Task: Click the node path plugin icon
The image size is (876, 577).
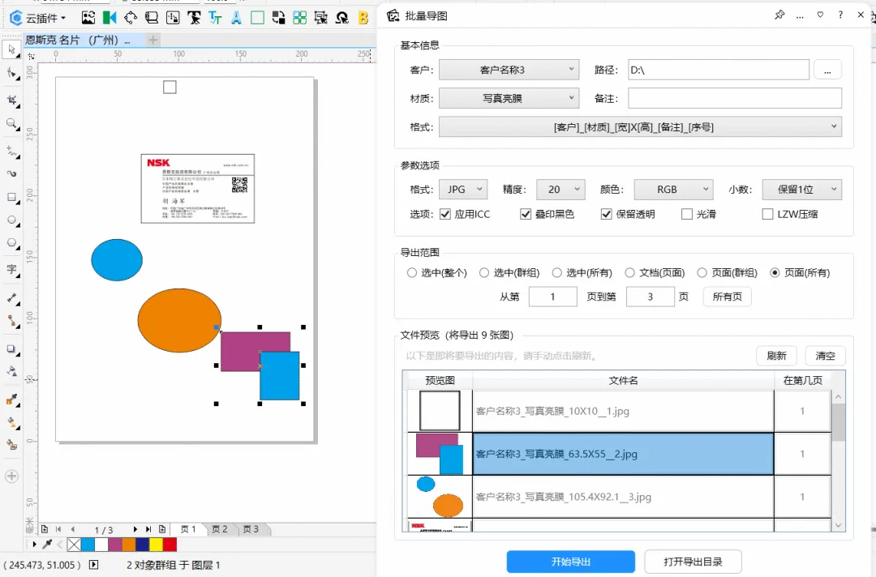Action: pyautogui.click(x=131, y=18)
